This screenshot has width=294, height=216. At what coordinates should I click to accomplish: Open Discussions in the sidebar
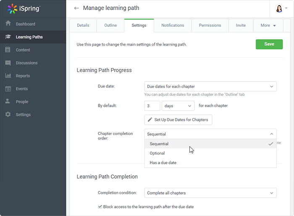click(33, 63)
